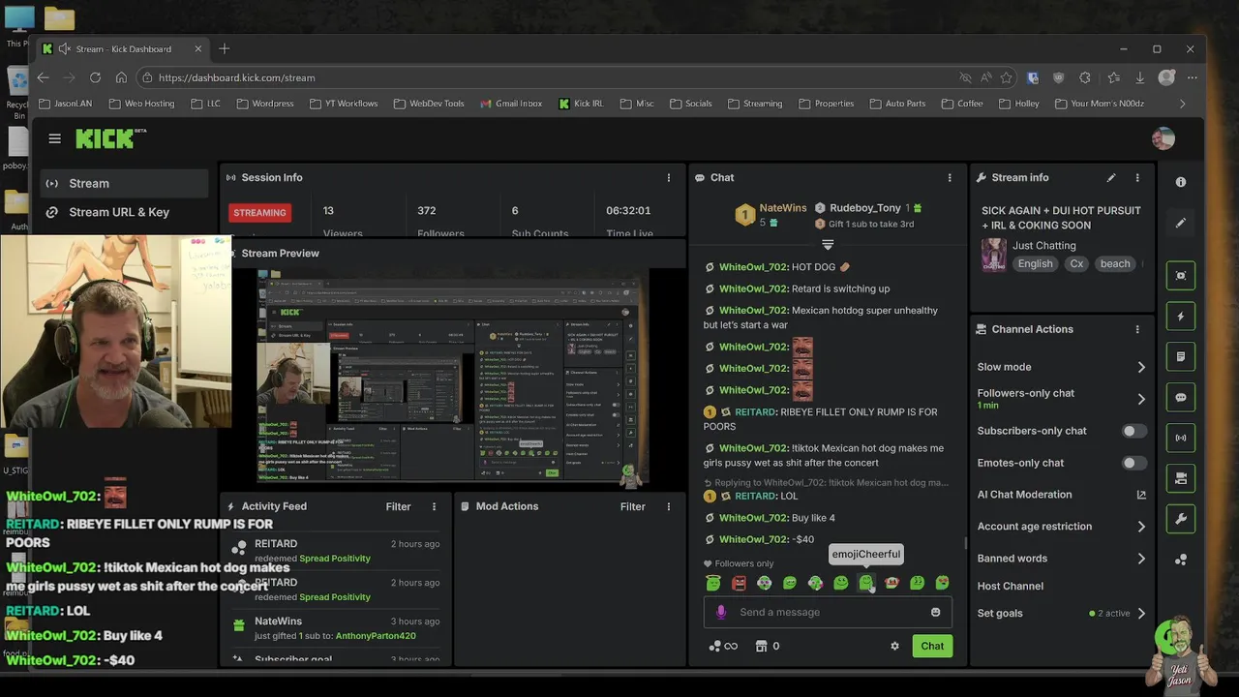Switch to Stream - Kick Dashboard tab
Viewport: 1239px width, 697px height.
(123, 48)
